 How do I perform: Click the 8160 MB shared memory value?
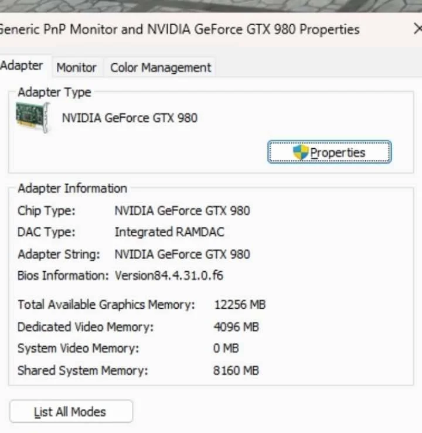[x=236, y=370]
